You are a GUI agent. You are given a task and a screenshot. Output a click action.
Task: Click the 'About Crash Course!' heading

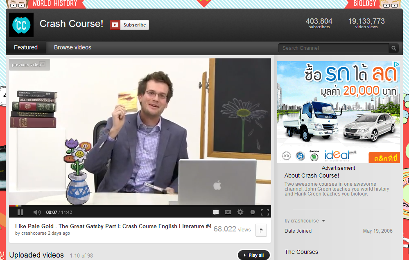pyautogui.click(x=312, y=176)
